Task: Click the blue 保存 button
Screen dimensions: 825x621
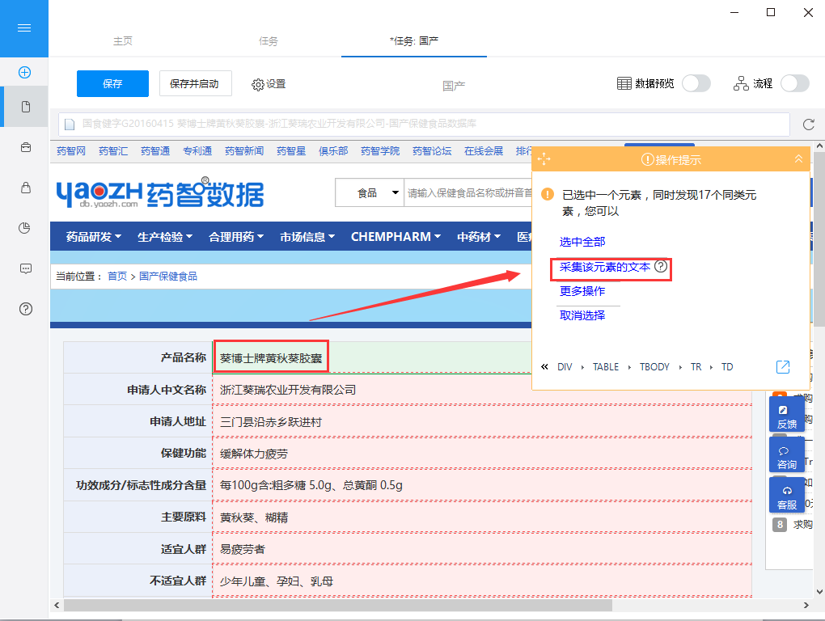Action: pyautogui.click(x=112, y=83)
